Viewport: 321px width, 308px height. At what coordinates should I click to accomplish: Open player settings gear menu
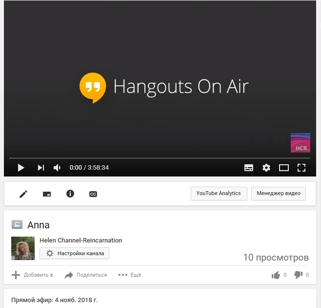(x=266, y=168)
